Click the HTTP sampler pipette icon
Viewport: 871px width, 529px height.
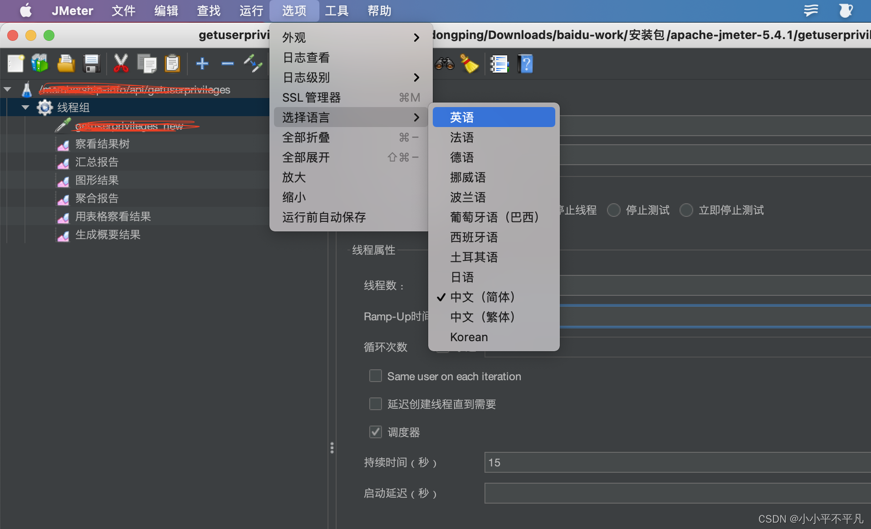click(x=63, y=125)
